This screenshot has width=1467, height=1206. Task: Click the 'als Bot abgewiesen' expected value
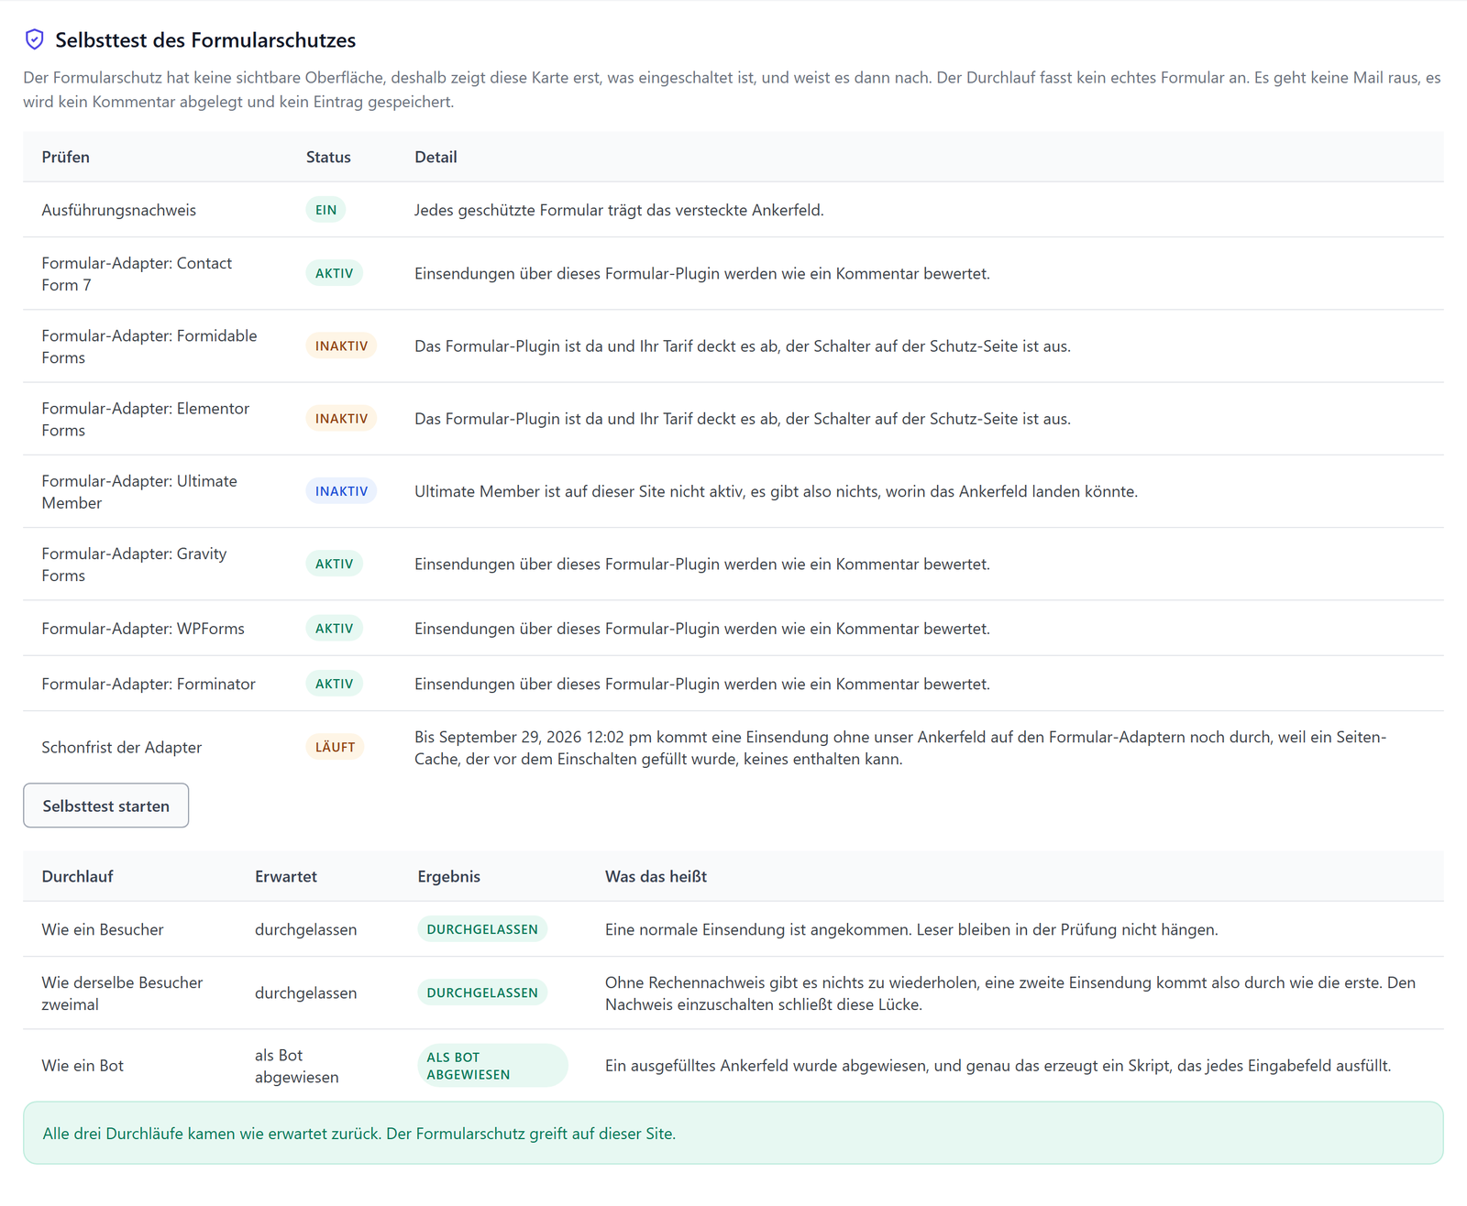(296, 1066)
